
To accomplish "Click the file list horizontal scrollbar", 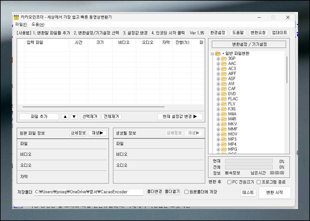I will [x=93, y=107].
